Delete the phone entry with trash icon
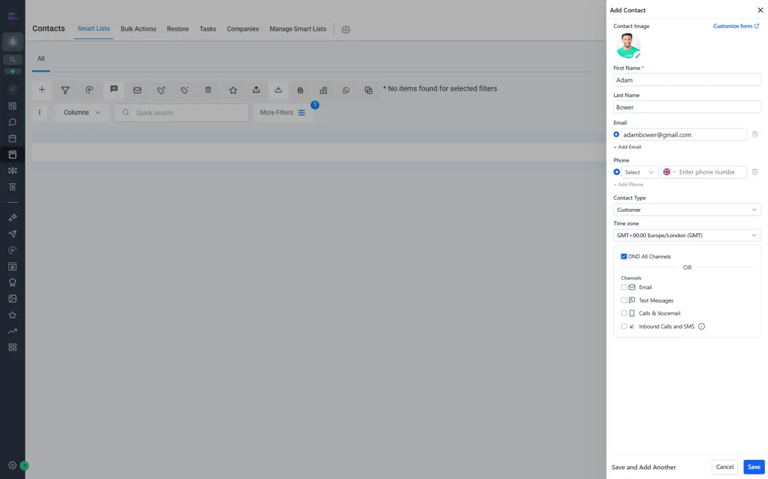This screenshot has width=768, height=479. pos(755,172)
